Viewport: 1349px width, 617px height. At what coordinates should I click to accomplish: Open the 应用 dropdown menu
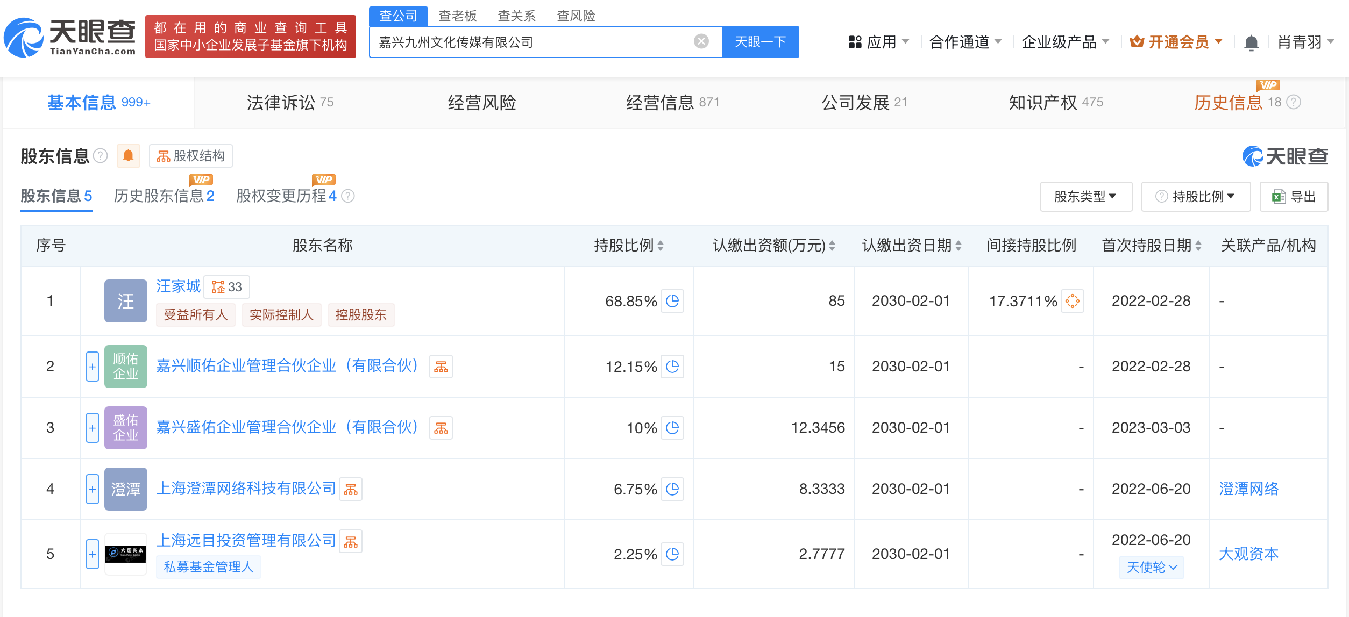(x=879, y=42)
